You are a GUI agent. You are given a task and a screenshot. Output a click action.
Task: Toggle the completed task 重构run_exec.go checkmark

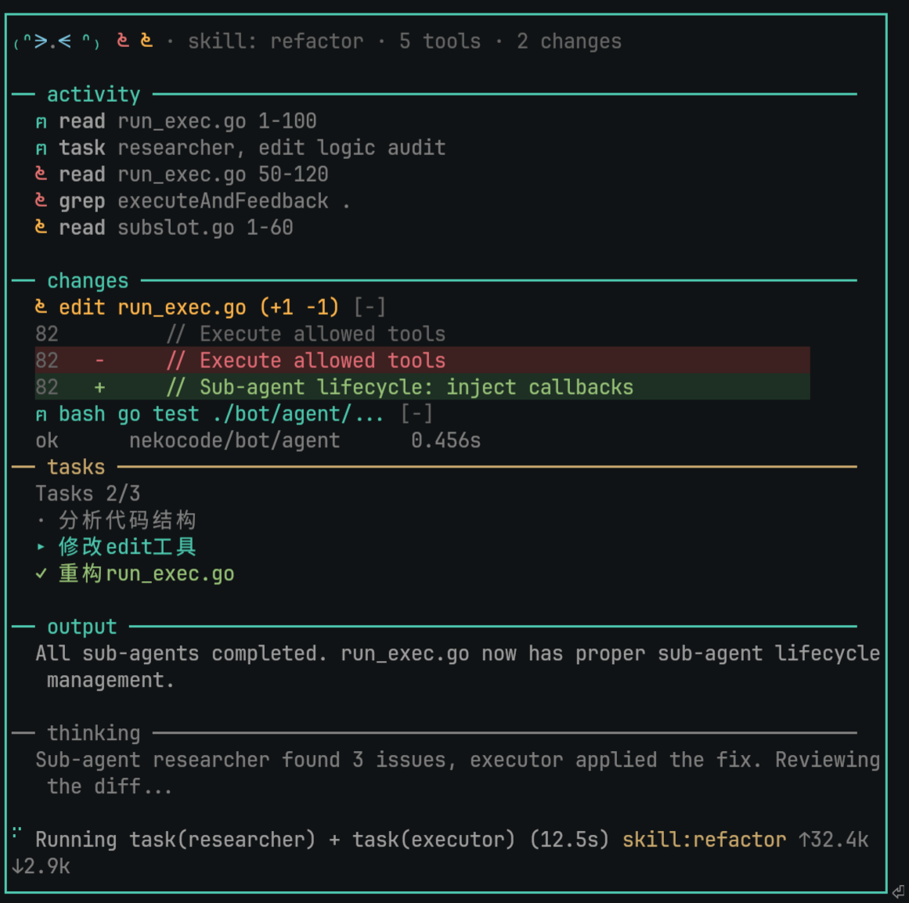41,573
